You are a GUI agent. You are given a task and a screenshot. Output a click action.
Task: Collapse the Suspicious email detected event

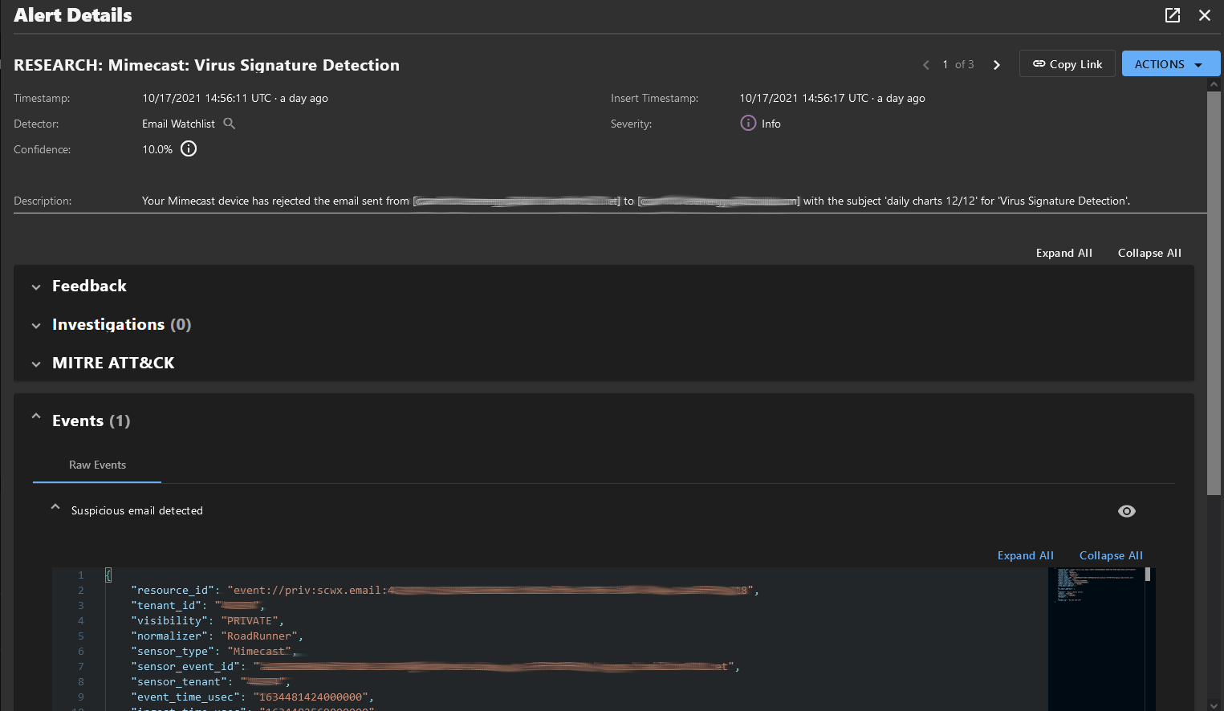pyautogui.click(x=55, y=507)
